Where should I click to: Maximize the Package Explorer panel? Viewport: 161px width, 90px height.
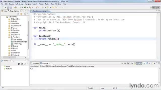(x=28, y=10)
